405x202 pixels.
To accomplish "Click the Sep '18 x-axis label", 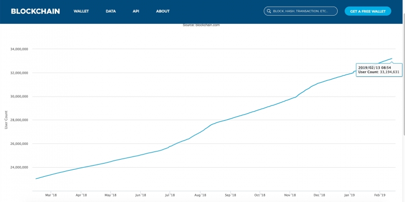I will [230, 195].
